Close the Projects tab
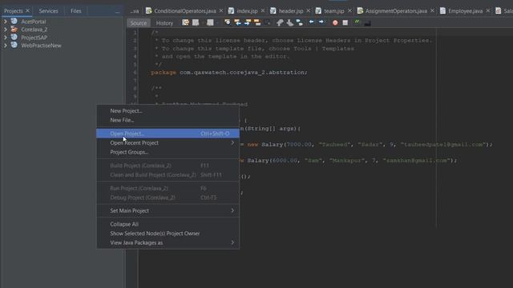Viewport: 513px width, 288px height. 27,10
